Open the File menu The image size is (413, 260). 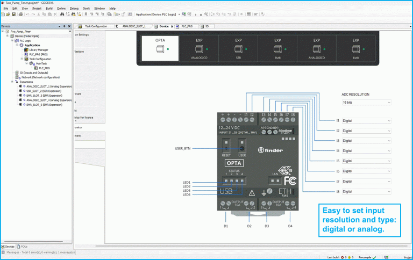(6, 9)
